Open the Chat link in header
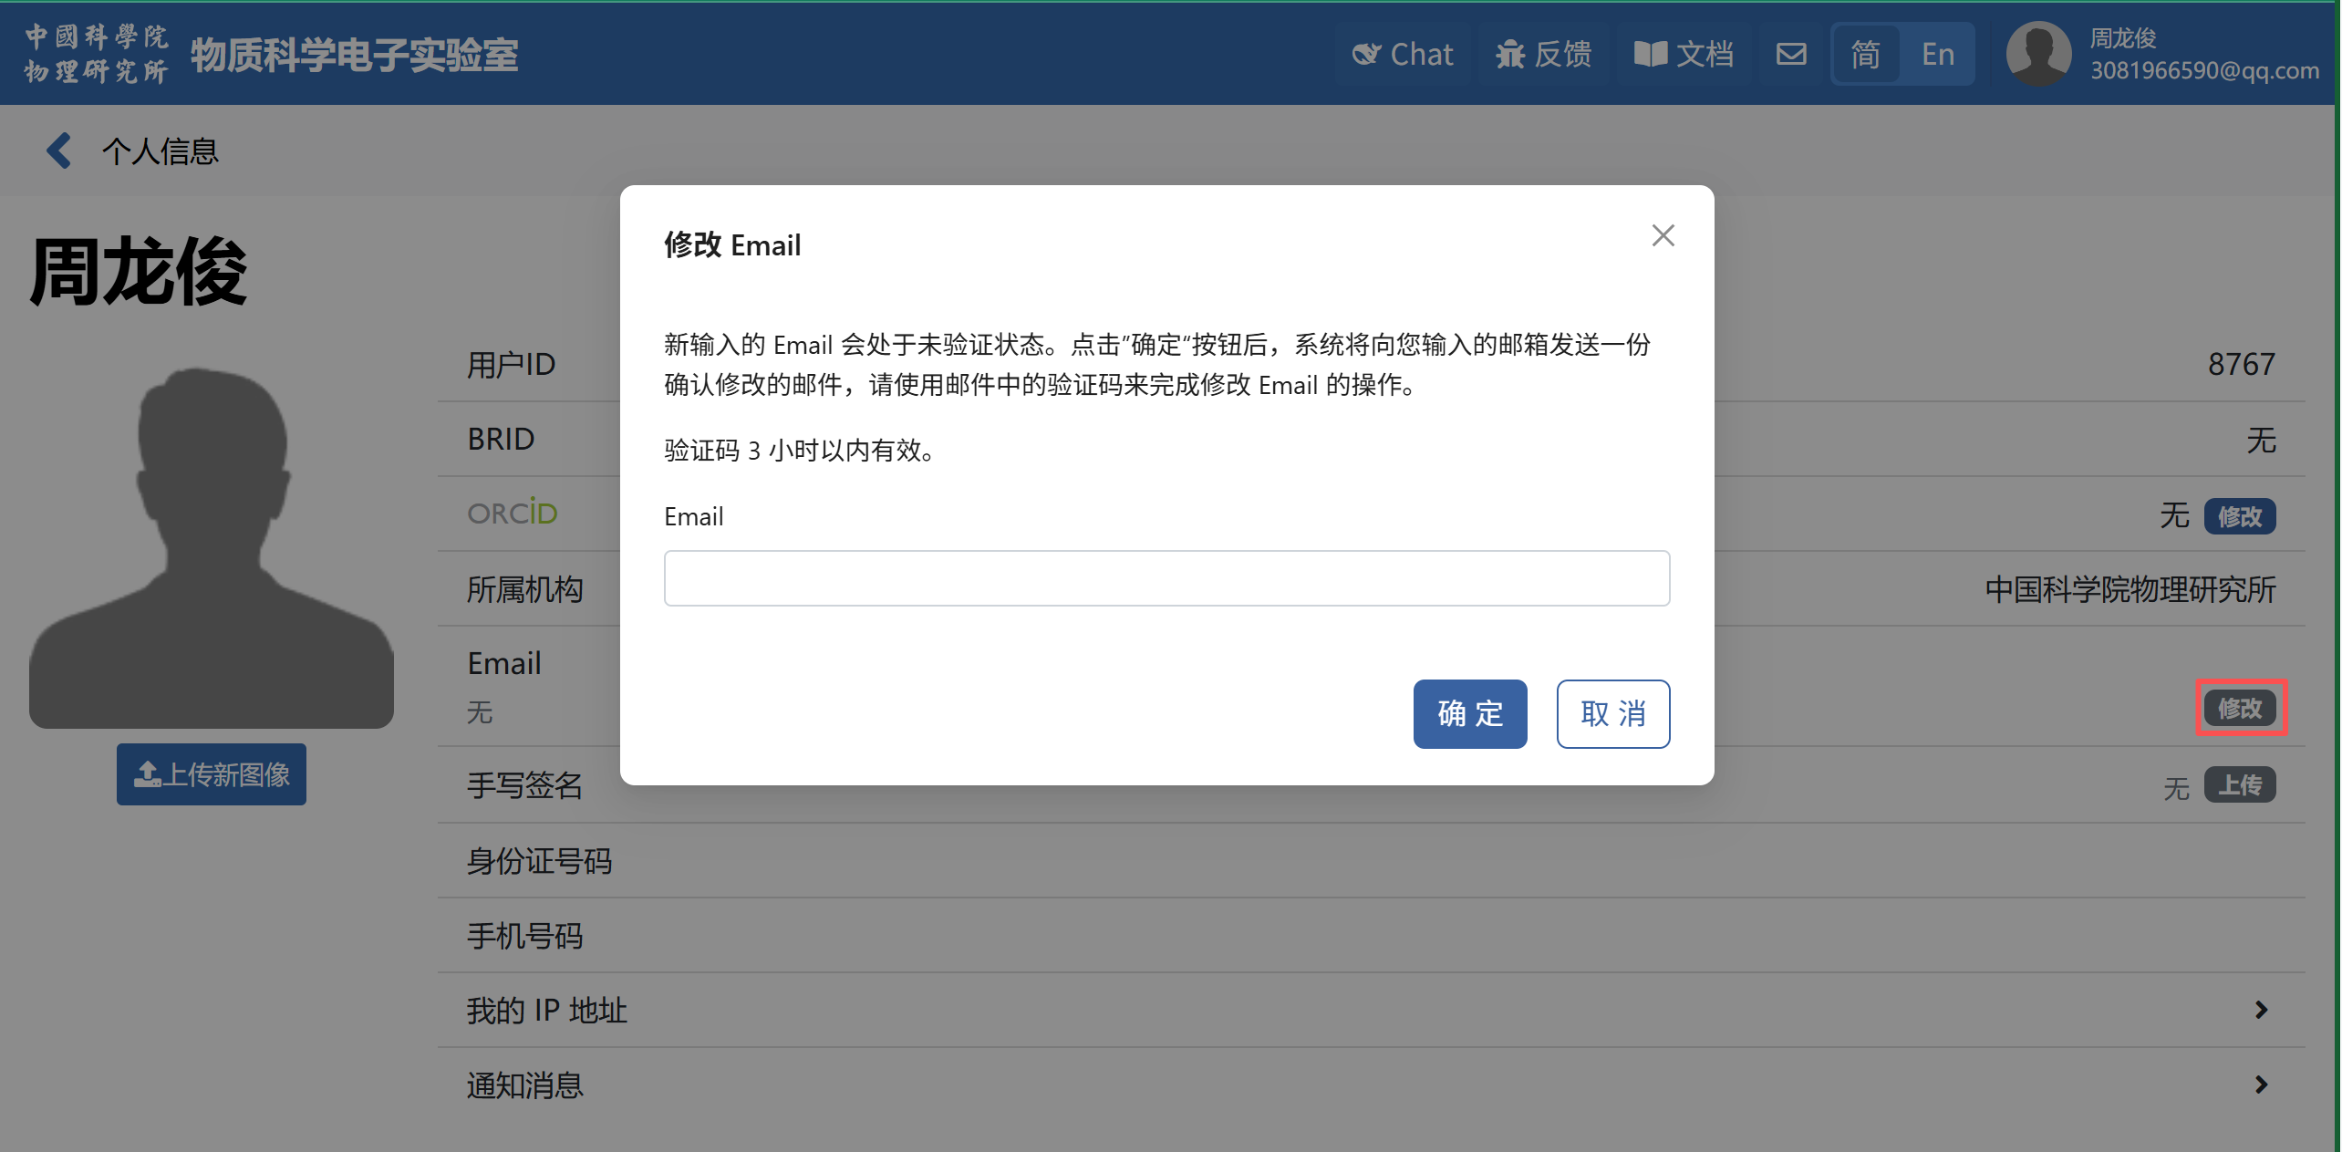Image resolution: width=2342 pixels, height=1152 pixels. (1402, 55)
